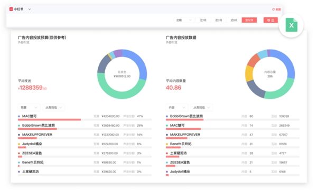Click the interaction count 265249
Viewport: 317px width, 190px height.
[284, 126]
